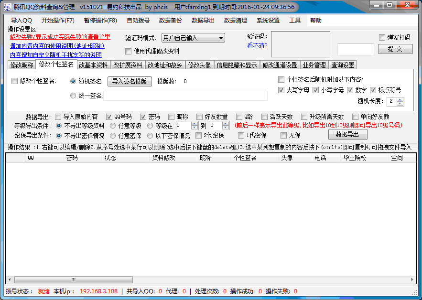Image resolution: width=422 pixels, height=300 pixels.
Task: Open the 帮助 menu
Action: [316, 21]
